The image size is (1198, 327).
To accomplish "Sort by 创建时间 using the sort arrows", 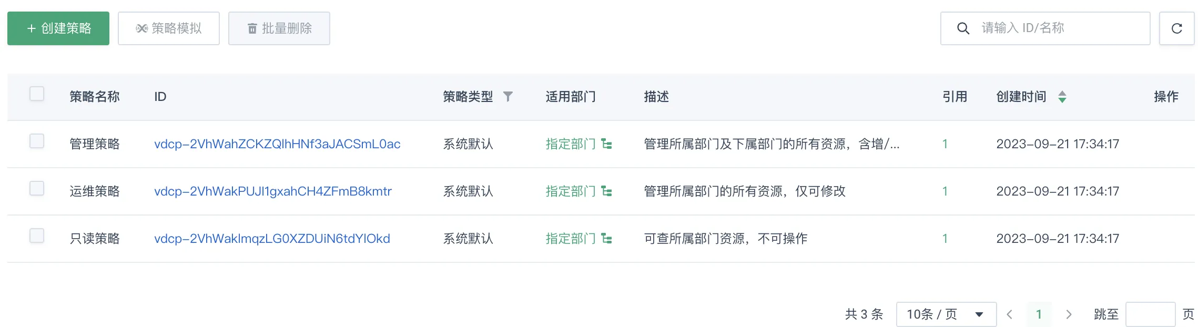I will [x=1062, y=97].
